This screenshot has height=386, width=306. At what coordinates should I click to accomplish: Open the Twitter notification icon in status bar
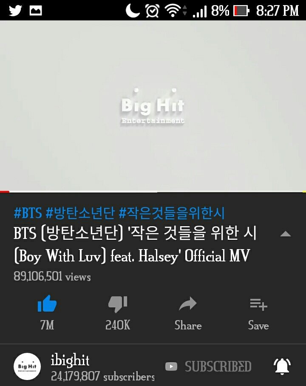15,10
